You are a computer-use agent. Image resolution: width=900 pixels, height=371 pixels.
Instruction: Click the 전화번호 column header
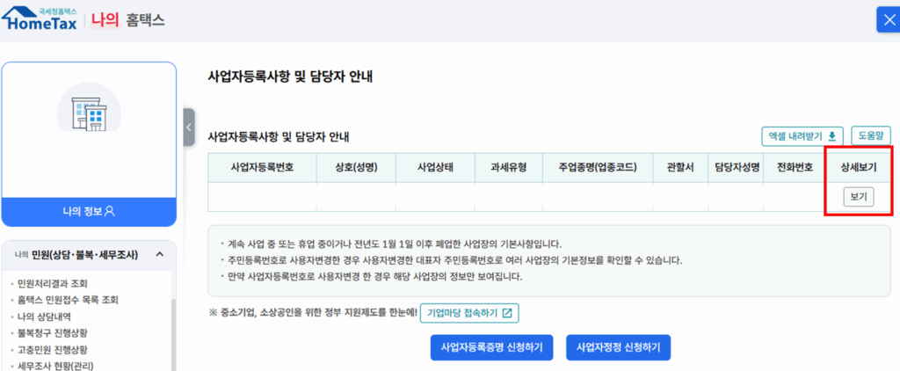pos(795,167)
